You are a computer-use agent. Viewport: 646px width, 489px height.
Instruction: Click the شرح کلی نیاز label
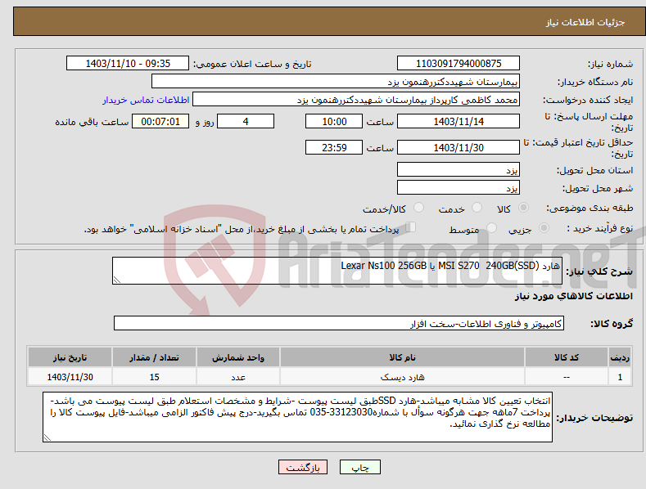tap(599, 271)
